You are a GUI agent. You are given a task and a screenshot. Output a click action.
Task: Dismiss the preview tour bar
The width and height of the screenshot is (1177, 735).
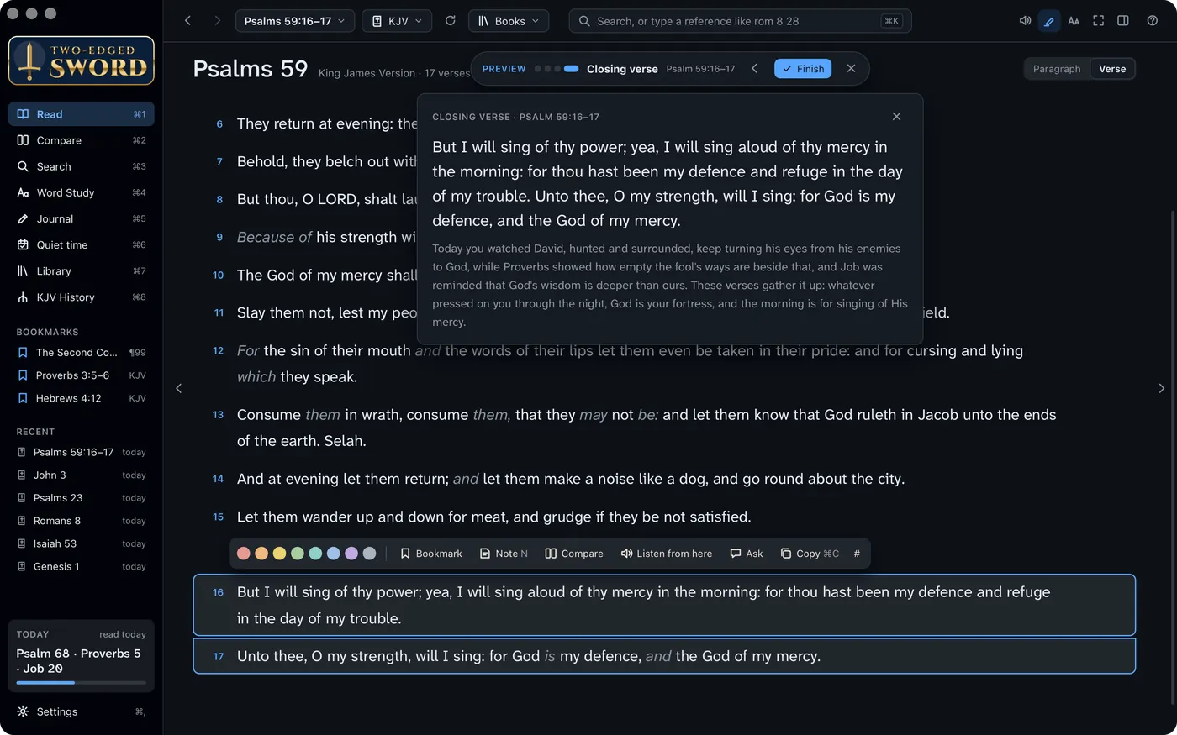851,69
